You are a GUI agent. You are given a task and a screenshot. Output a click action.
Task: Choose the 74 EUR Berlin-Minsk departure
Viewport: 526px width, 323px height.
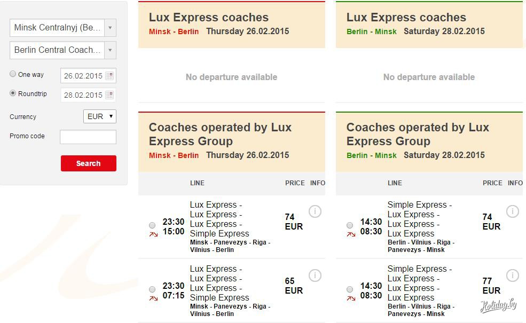(350, 225)
